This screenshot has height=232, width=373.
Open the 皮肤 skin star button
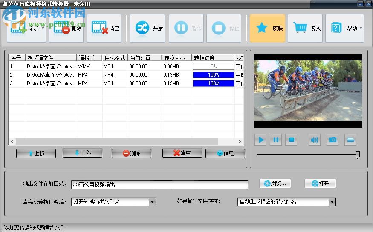tap(267, 28)
